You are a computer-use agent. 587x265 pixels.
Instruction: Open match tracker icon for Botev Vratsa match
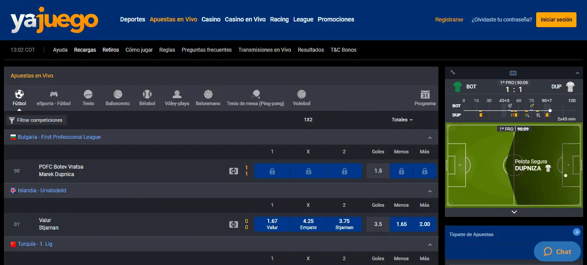(234, 171)
